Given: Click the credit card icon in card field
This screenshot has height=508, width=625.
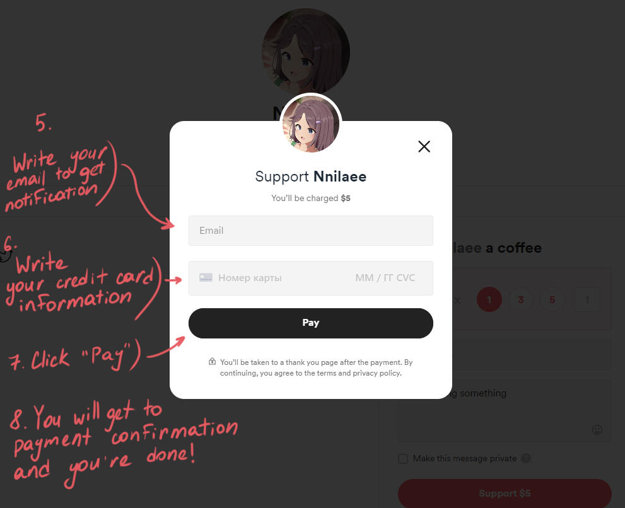Looking at the screenshot, I should (x=206, y=278).
